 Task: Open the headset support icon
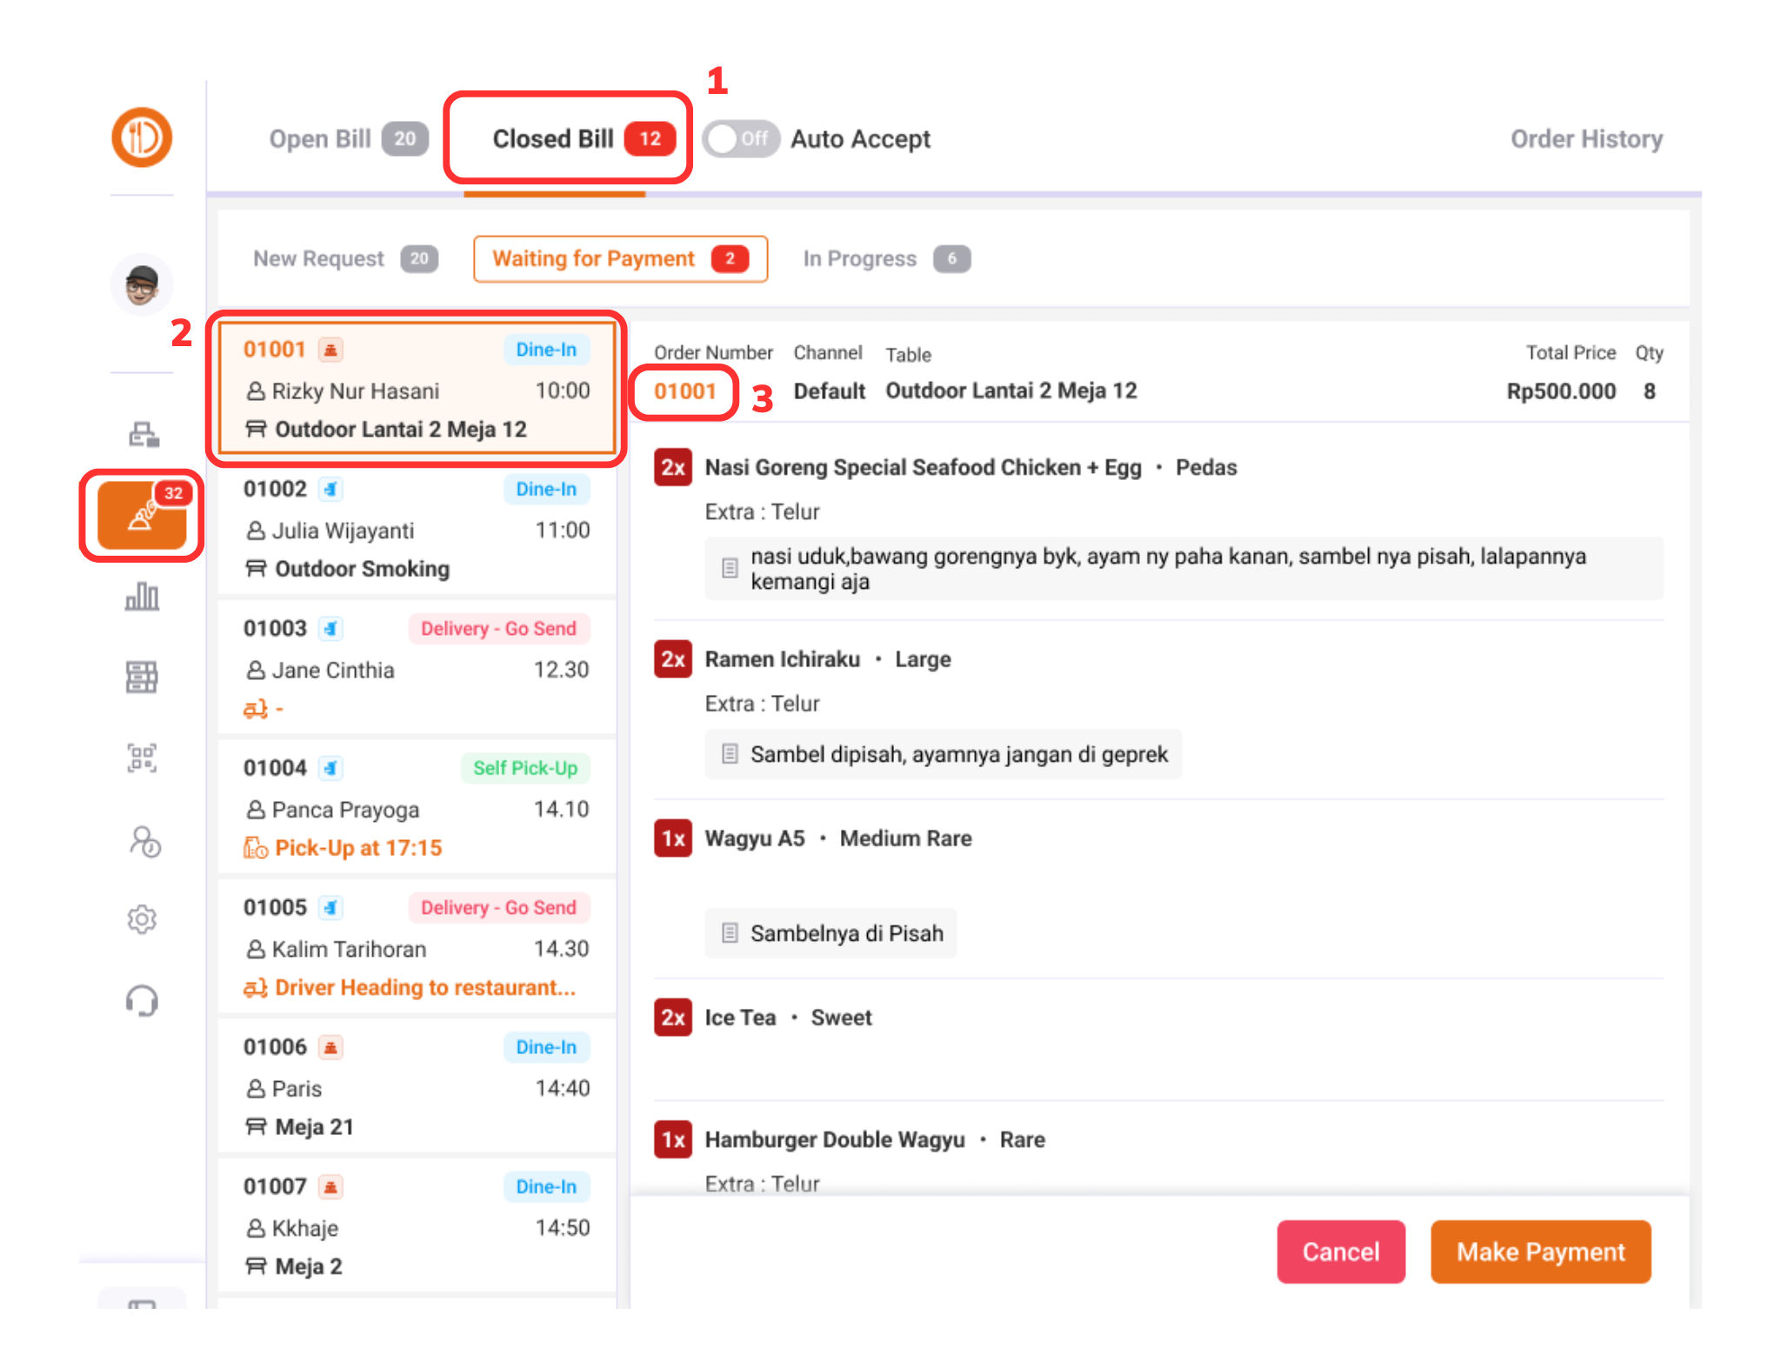[x=142, y=1000]
